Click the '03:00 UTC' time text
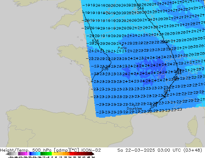 169,150
